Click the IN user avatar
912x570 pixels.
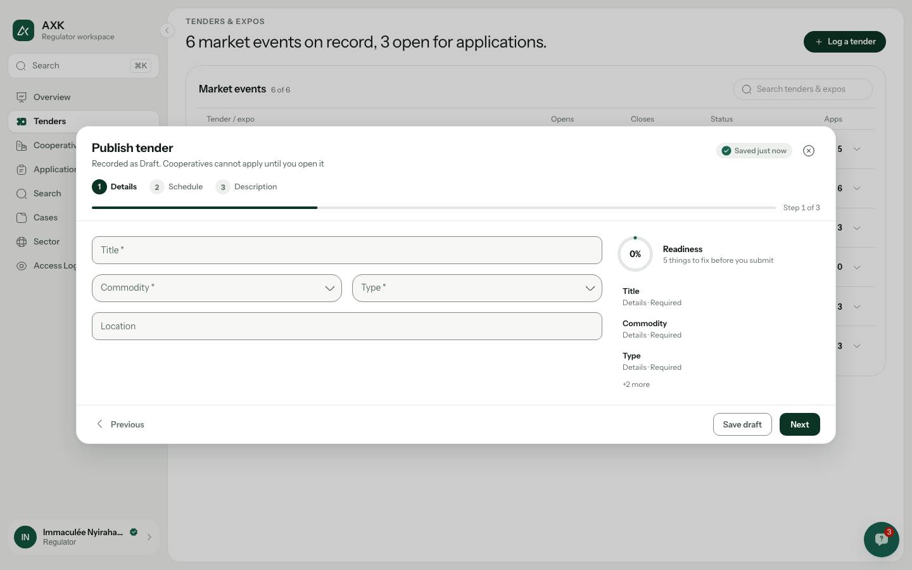tap(25, 537)
